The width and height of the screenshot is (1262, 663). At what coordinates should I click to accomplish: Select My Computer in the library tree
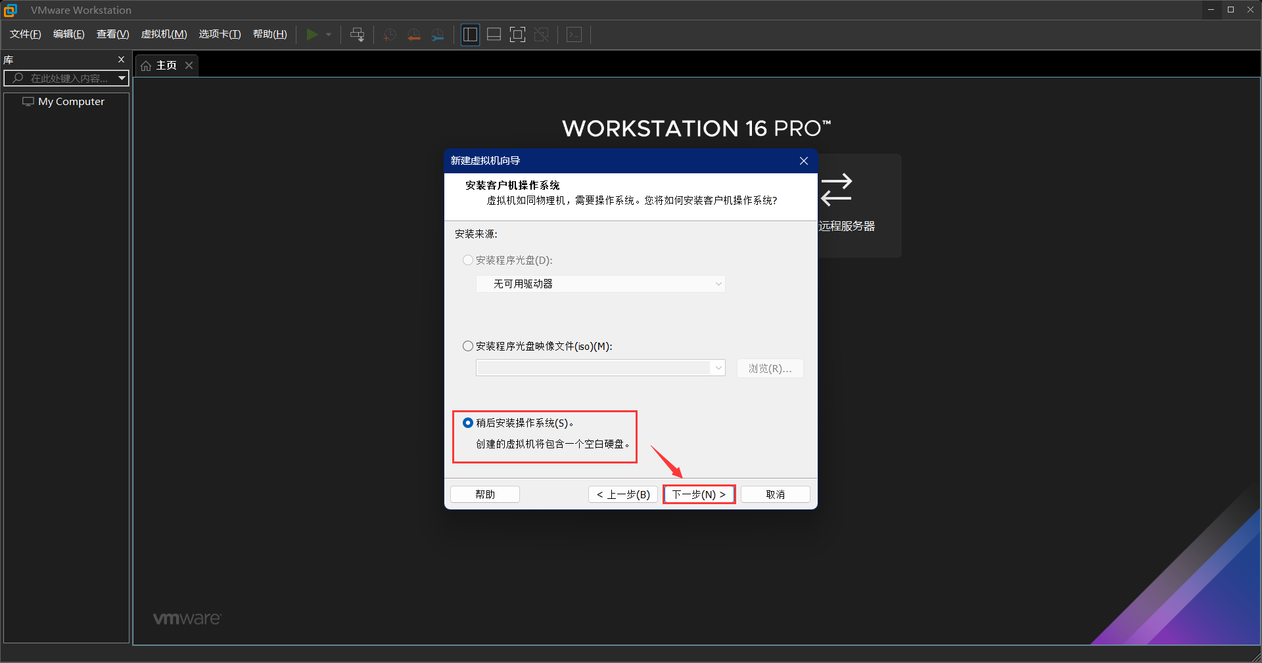tap(64, 102)
